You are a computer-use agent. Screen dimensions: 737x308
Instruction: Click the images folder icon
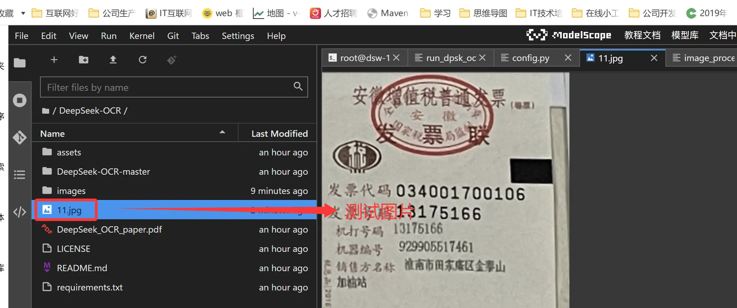[47, 190]
